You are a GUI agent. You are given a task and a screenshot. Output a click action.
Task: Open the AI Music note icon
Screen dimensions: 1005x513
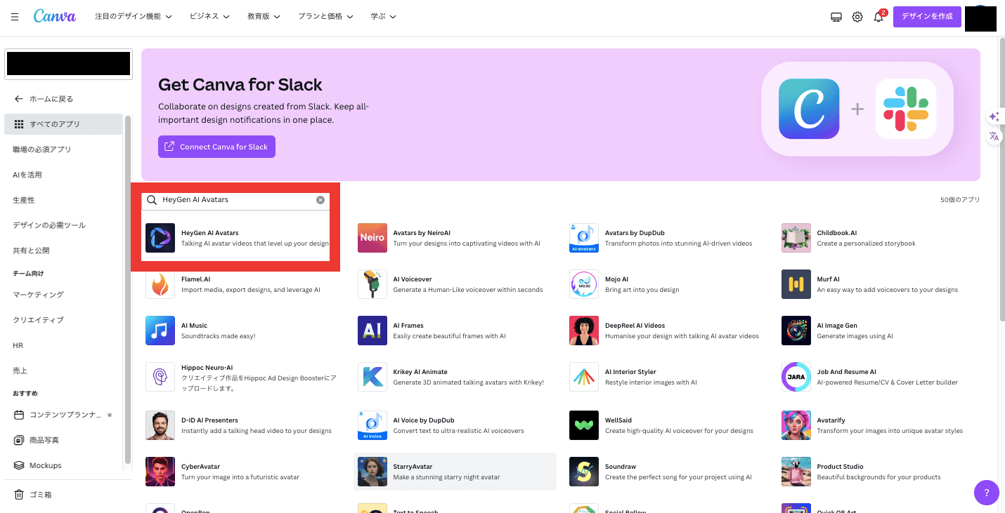(160, 331)
